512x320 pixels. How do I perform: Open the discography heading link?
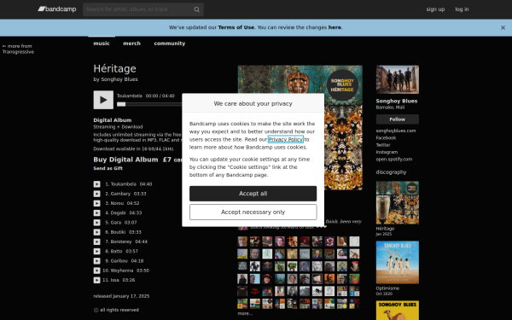tap(391, 172)
